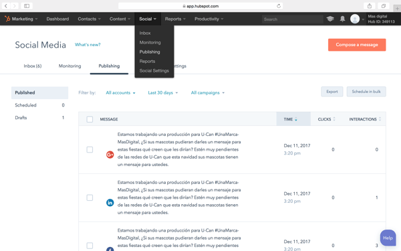Screen dimensions: 401x251
Task: Tick the select-all checkbox in the MESSAGE header
Action: (90, 119)
